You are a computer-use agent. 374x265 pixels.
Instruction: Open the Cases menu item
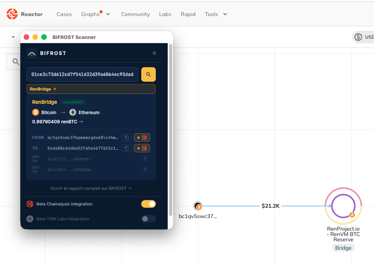[x=64, y=14]
